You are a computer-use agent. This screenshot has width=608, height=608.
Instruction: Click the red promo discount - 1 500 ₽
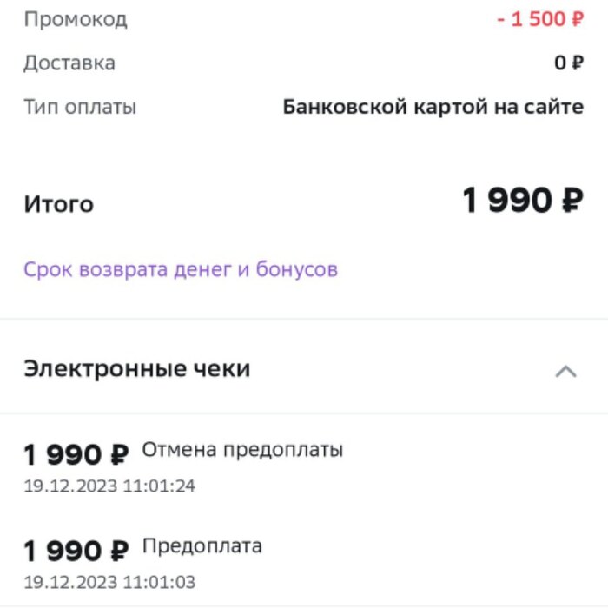coord(540,19)
